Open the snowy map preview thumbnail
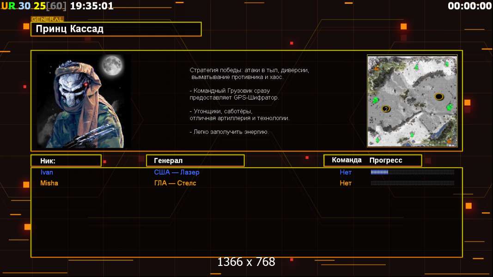The width and height of the screenshot is (493, 277). click(x=413, y=101)
